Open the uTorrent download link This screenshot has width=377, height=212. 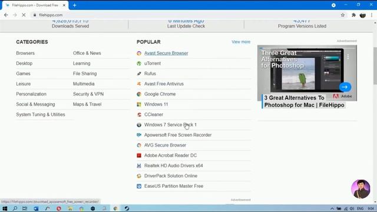(x=153, y=64)
